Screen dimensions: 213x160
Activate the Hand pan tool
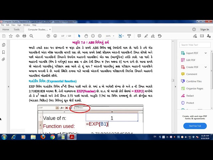[86, 36]
